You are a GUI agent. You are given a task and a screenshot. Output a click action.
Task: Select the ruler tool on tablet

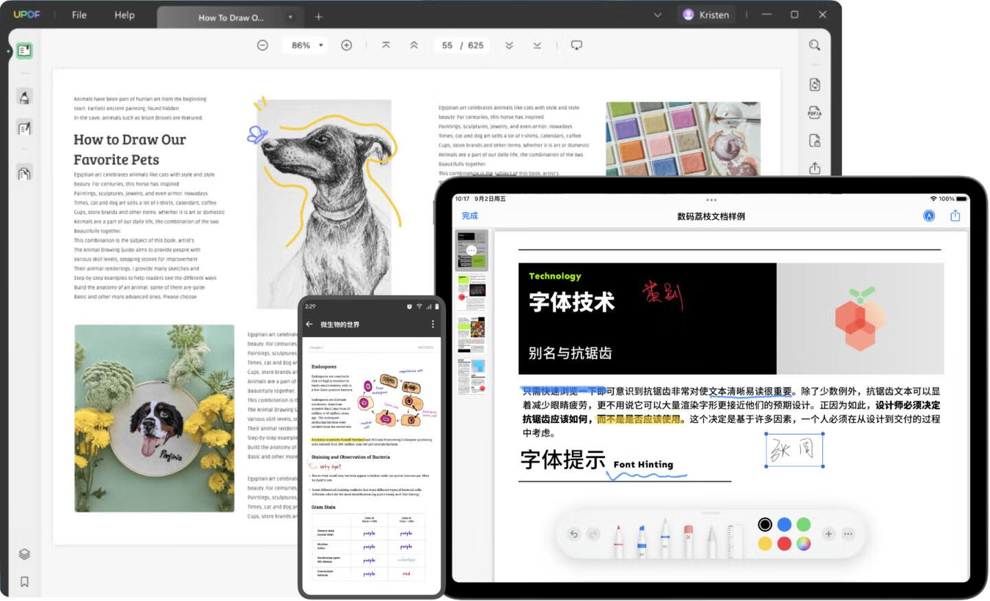735,540
